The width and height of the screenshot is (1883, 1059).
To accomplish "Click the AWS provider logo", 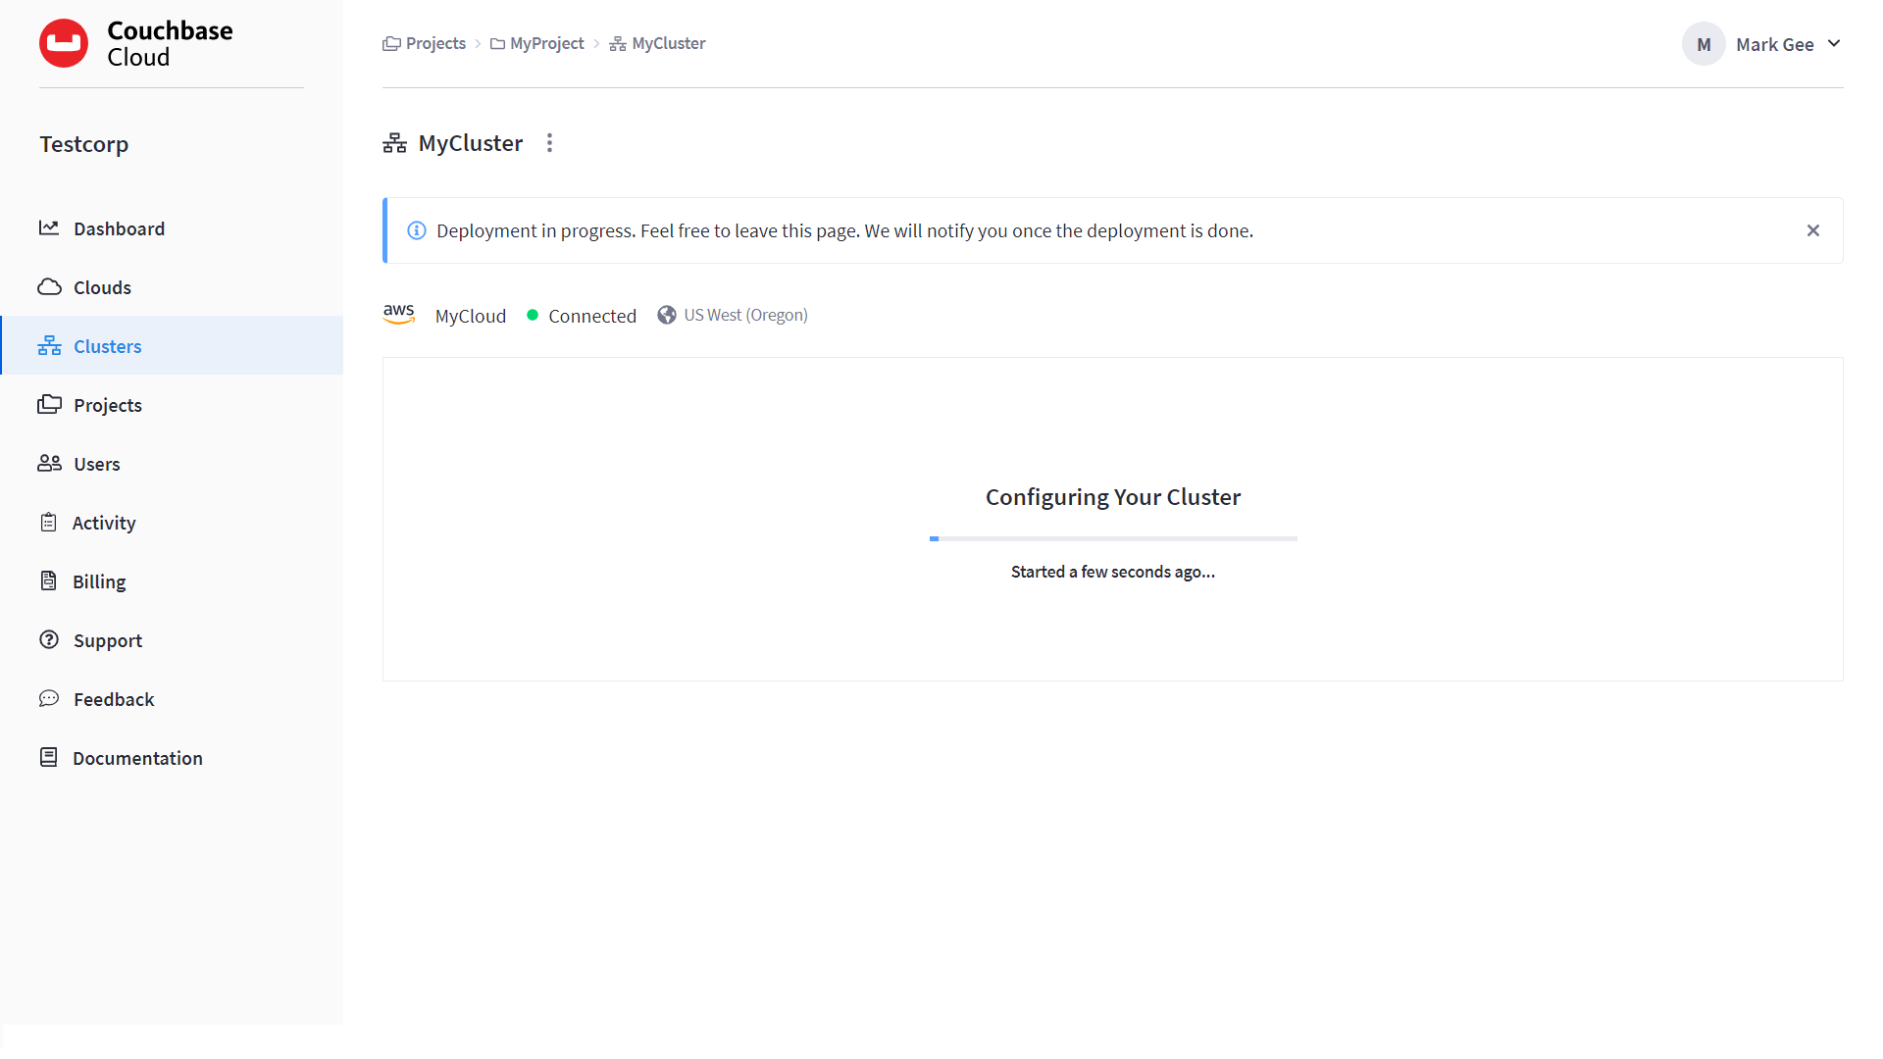I will point(399,315).
